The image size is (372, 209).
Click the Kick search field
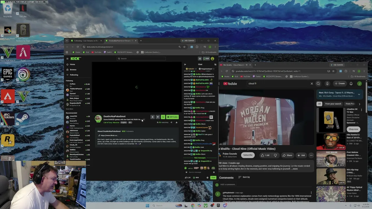click(141, 59)
